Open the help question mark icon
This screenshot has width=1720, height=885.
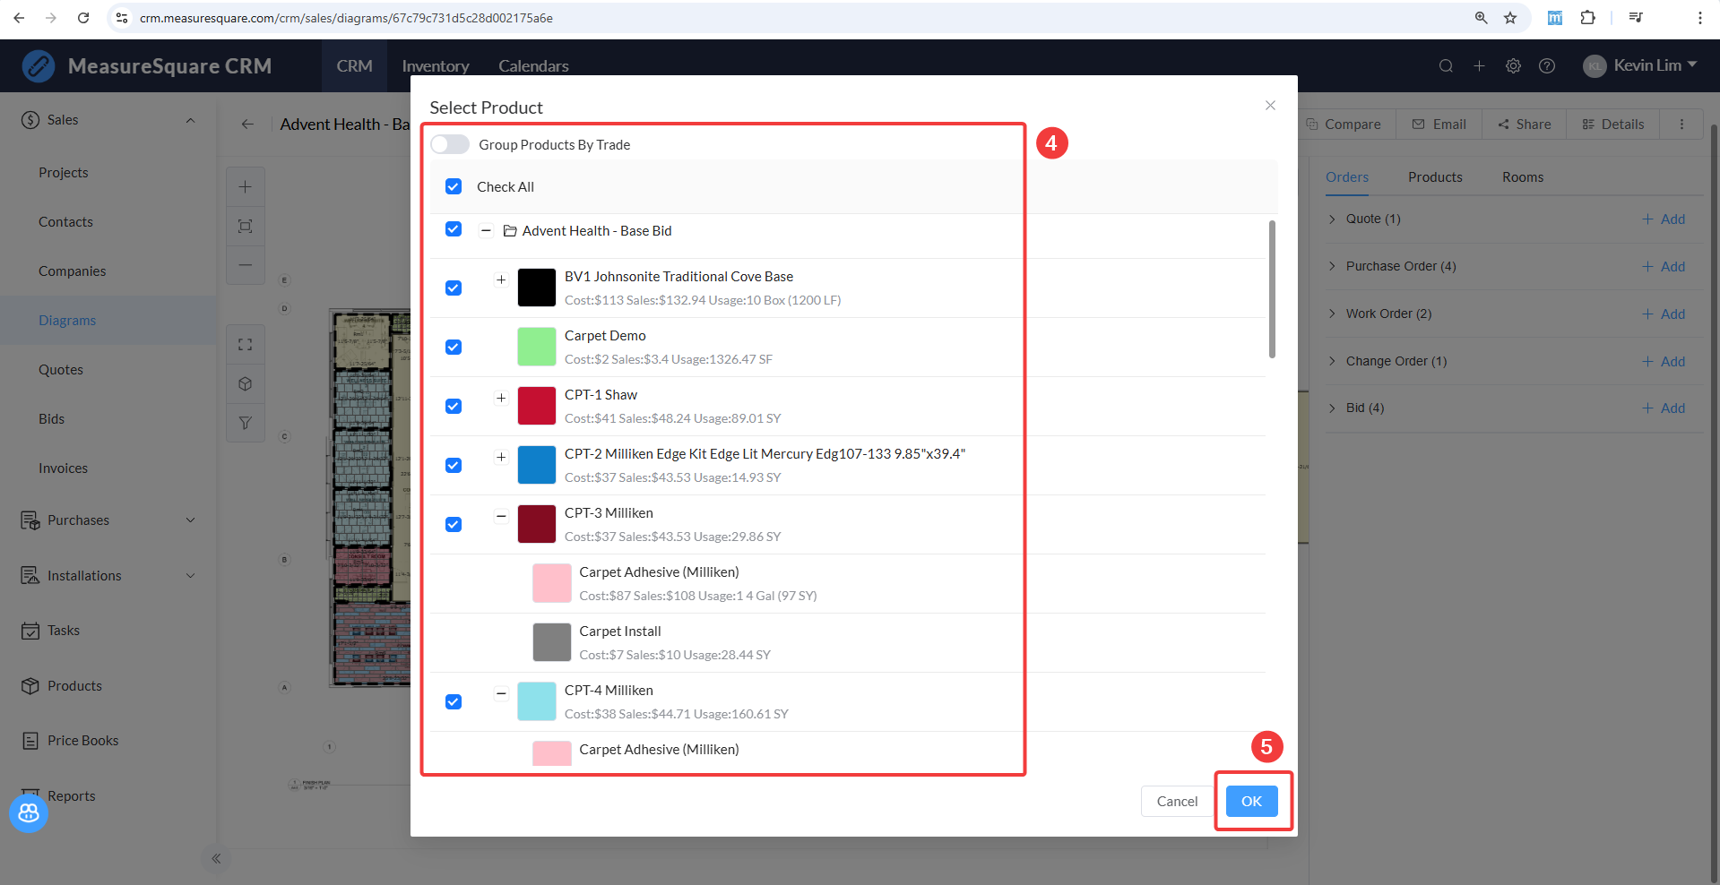[x=1547, y=65]
